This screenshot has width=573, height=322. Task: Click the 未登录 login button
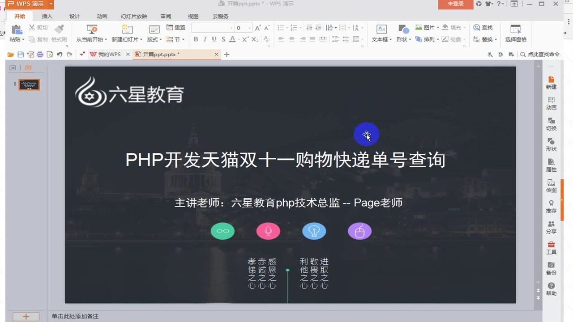pos(455,4)
